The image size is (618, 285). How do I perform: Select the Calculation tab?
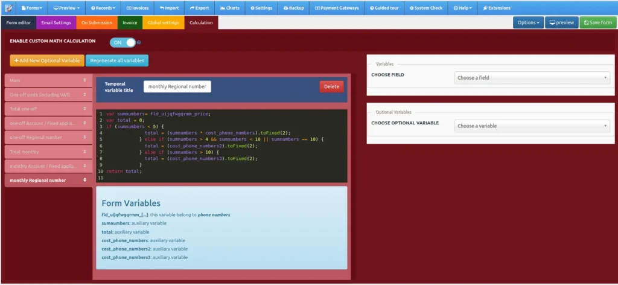(201, 23)
